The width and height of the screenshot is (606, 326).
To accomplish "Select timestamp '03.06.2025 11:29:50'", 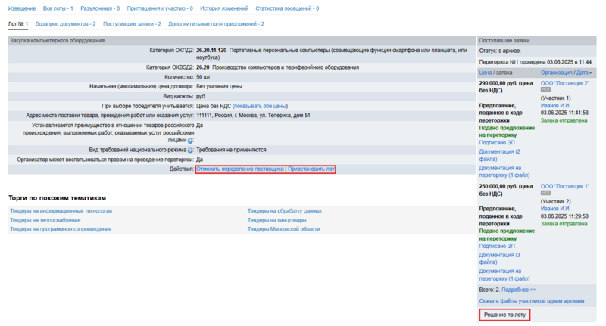I will pos(564,216).
